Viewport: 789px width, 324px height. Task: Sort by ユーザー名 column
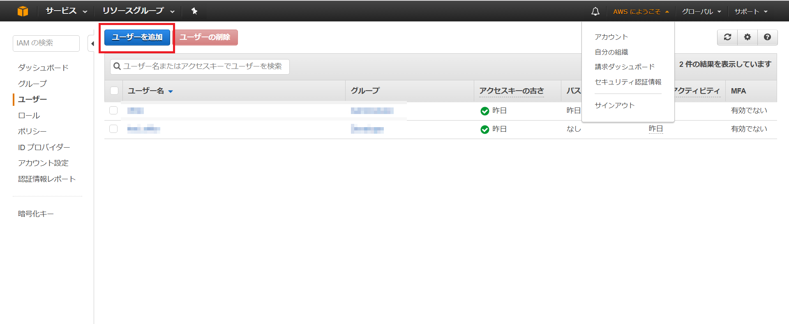click(x=150, y=91)
